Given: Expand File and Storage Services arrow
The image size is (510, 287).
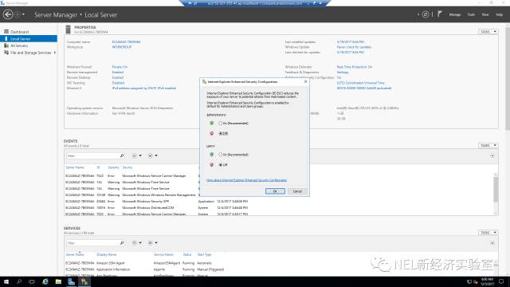Looking at the screenshot, I should point(55,53).
